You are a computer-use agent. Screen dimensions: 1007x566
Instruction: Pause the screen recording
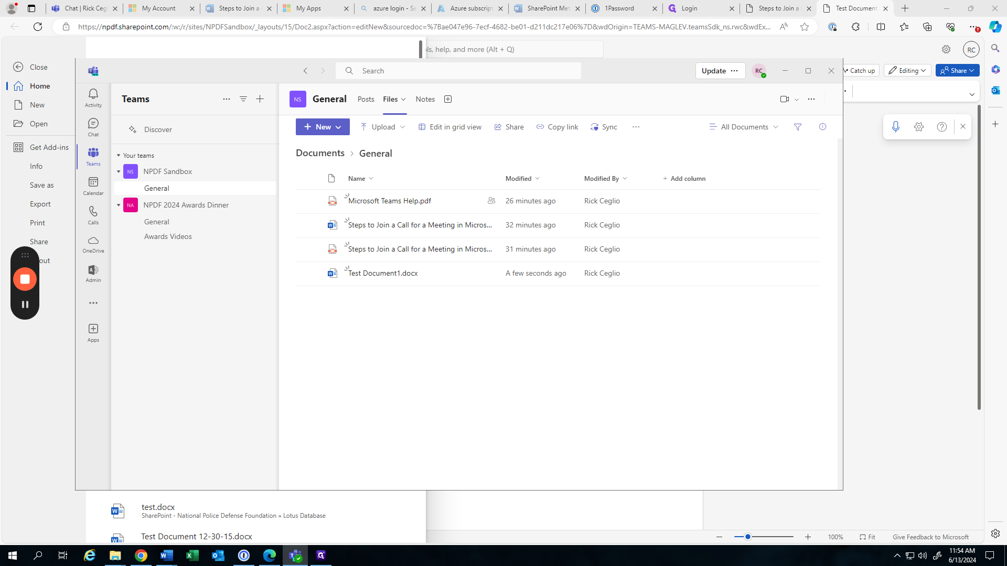[x=25, y=304]
